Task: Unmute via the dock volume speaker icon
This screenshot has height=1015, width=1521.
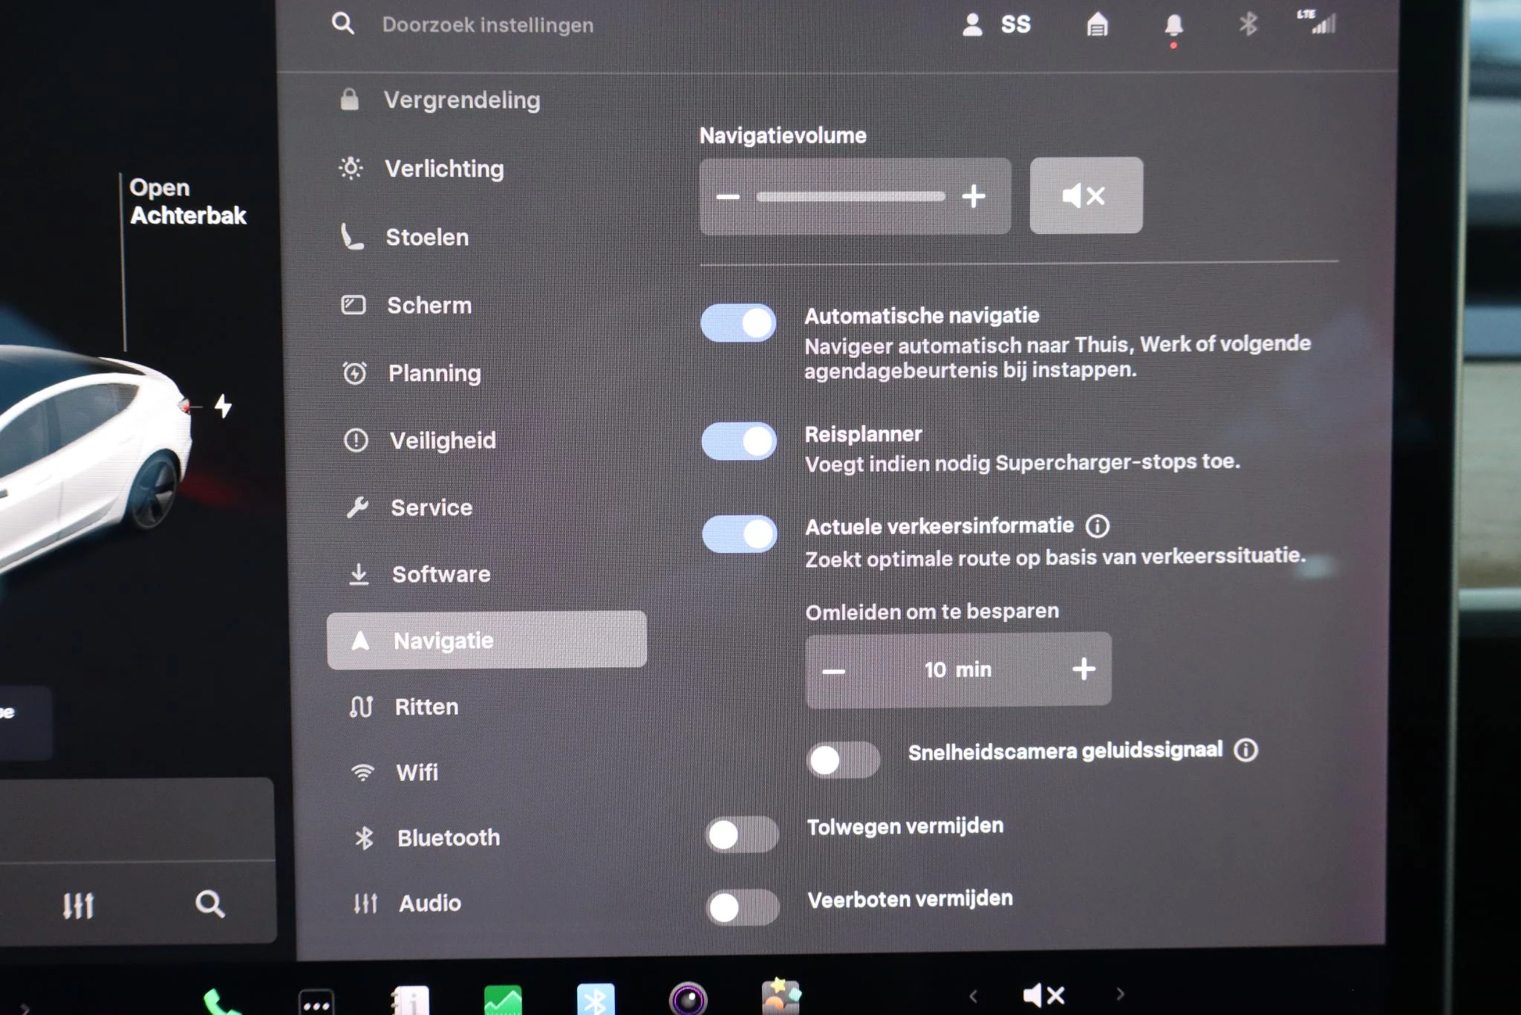Action: tap(1043, 994)
